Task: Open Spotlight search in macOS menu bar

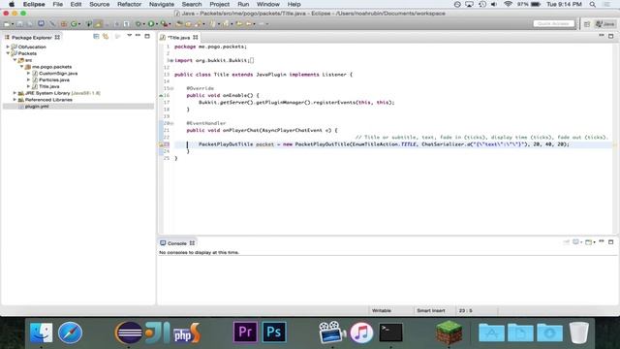Action: click(x=592, y=4)
